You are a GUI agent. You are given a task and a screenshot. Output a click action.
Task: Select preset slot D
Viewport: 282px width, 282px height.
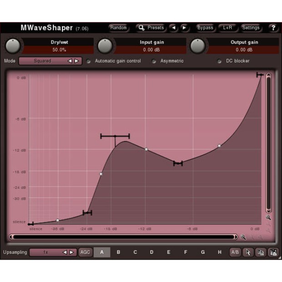(152, 252)
